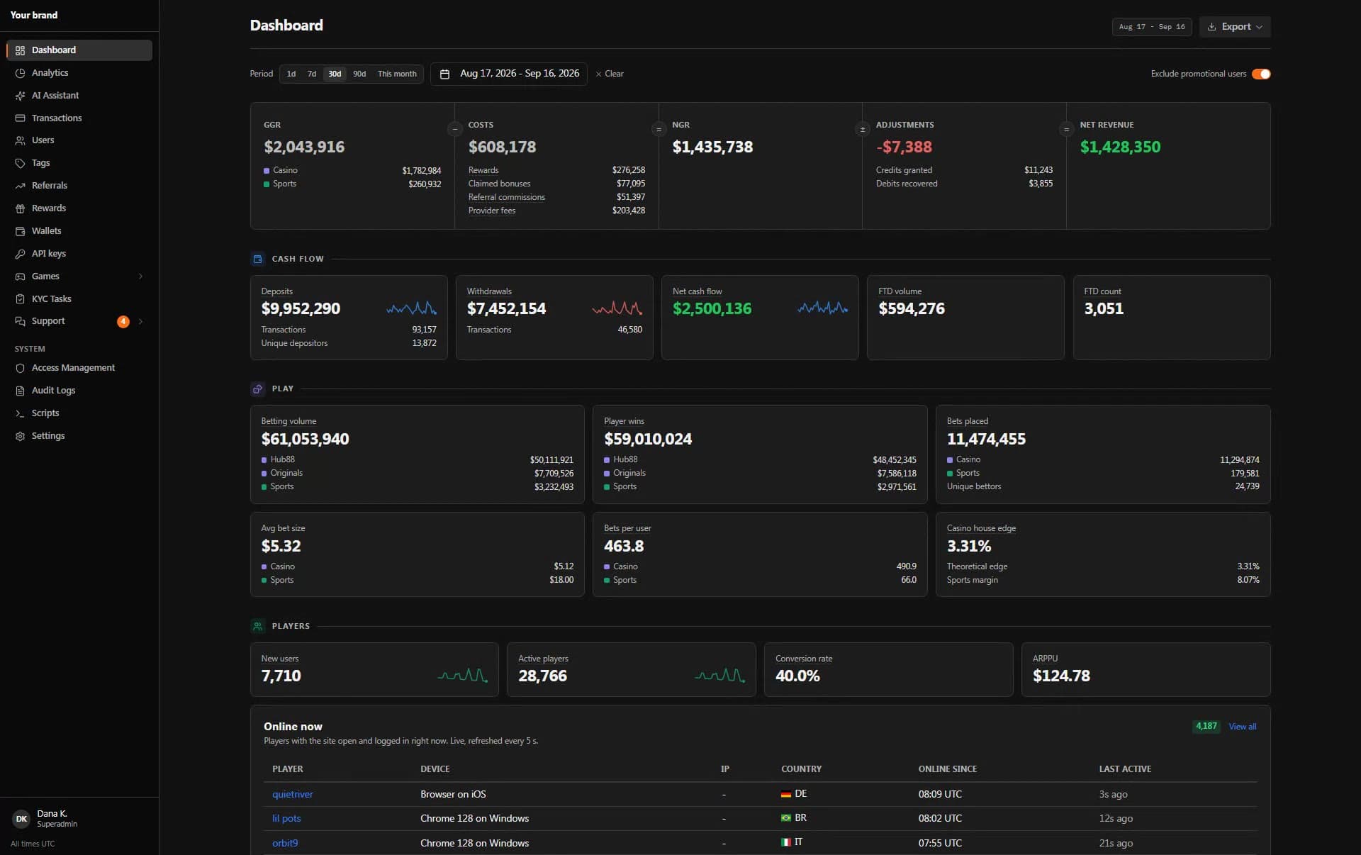Open Settings gear icon in sidebar
This screenshot has height=855, width=1361.
point(20,436)
